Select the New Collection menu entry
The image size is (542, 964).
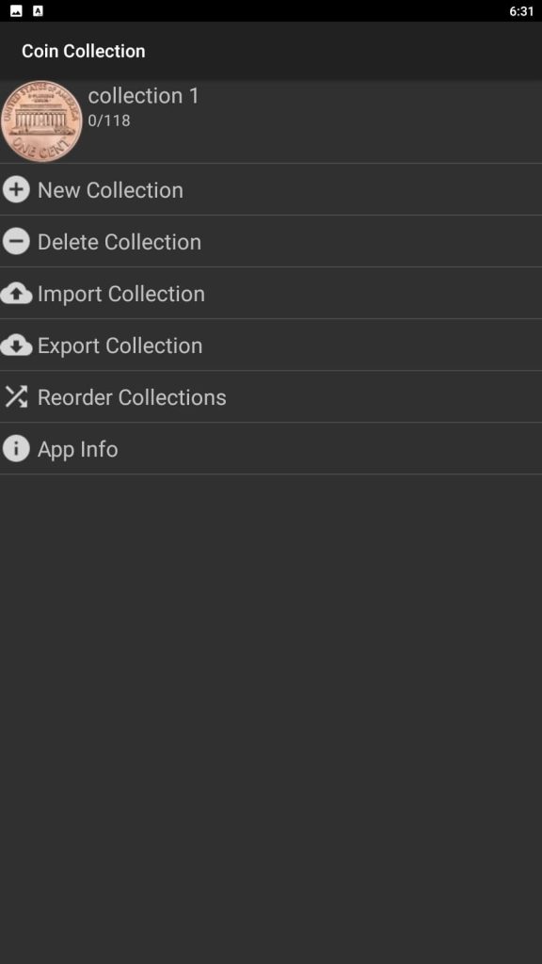(271, 189)
